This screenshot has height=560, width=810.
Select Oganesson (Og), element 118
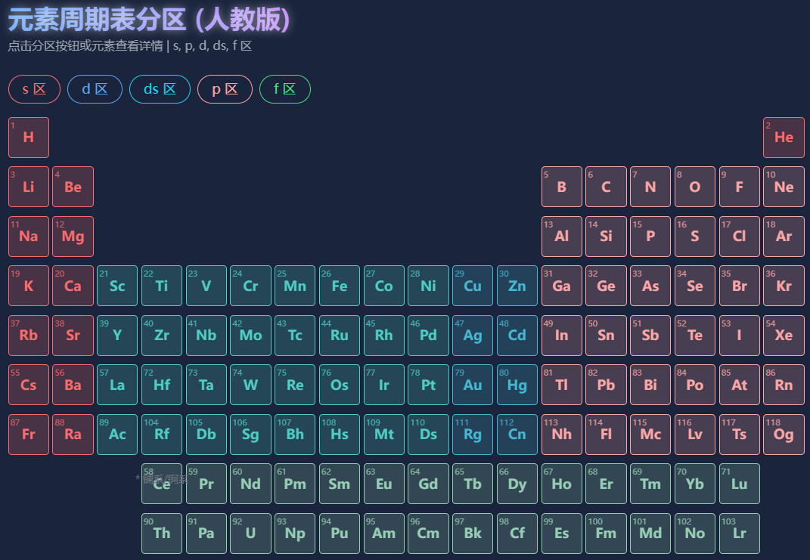click(x=784, y=434)
